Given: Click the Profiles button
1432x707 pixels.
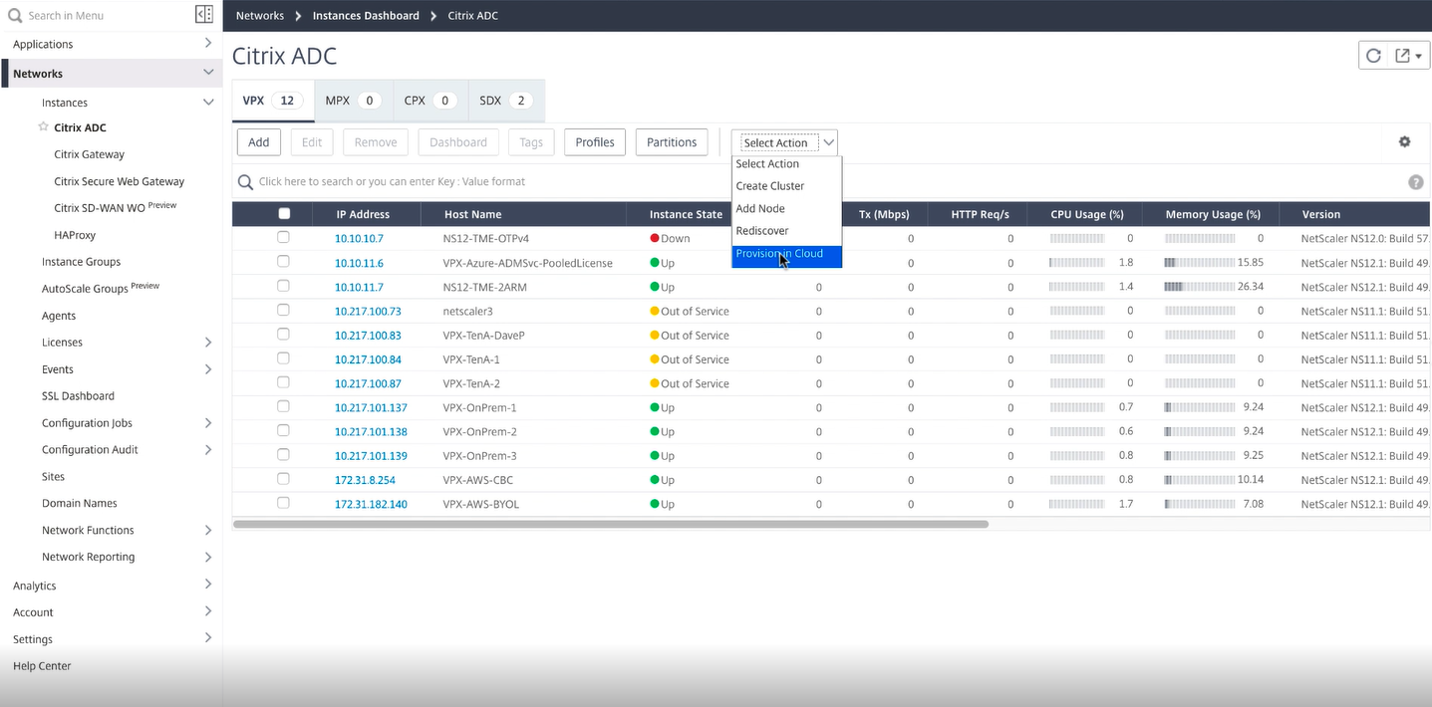Looking at the screenshot, I should pyautogui.click(x=595, y=142).
